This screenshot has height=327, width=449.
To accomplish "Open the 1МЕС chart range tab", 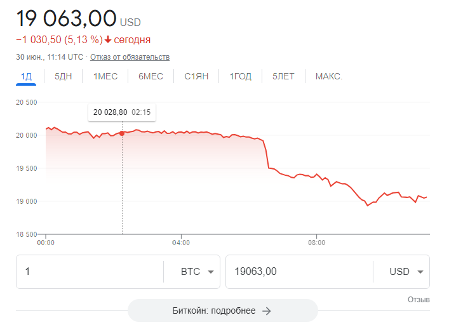I will (x=105, y=76).
